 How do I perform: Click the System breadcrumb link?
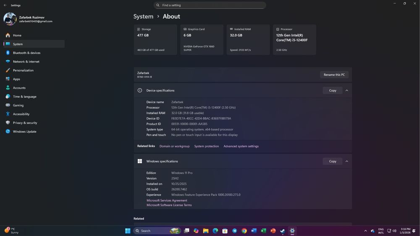[143, 16]
